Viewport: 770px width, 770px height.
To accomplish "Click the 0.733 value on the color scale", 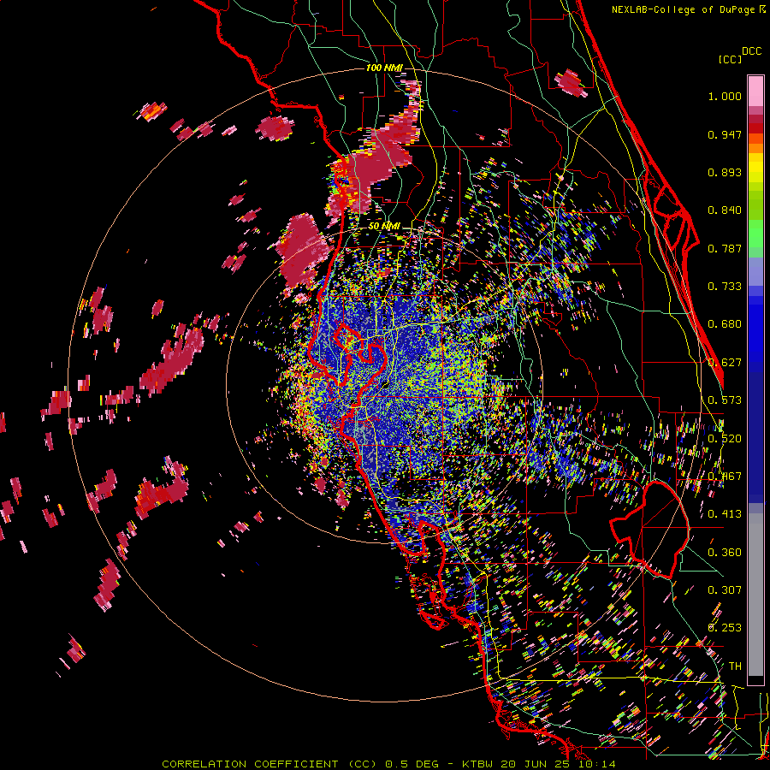I will pos(725,287).
